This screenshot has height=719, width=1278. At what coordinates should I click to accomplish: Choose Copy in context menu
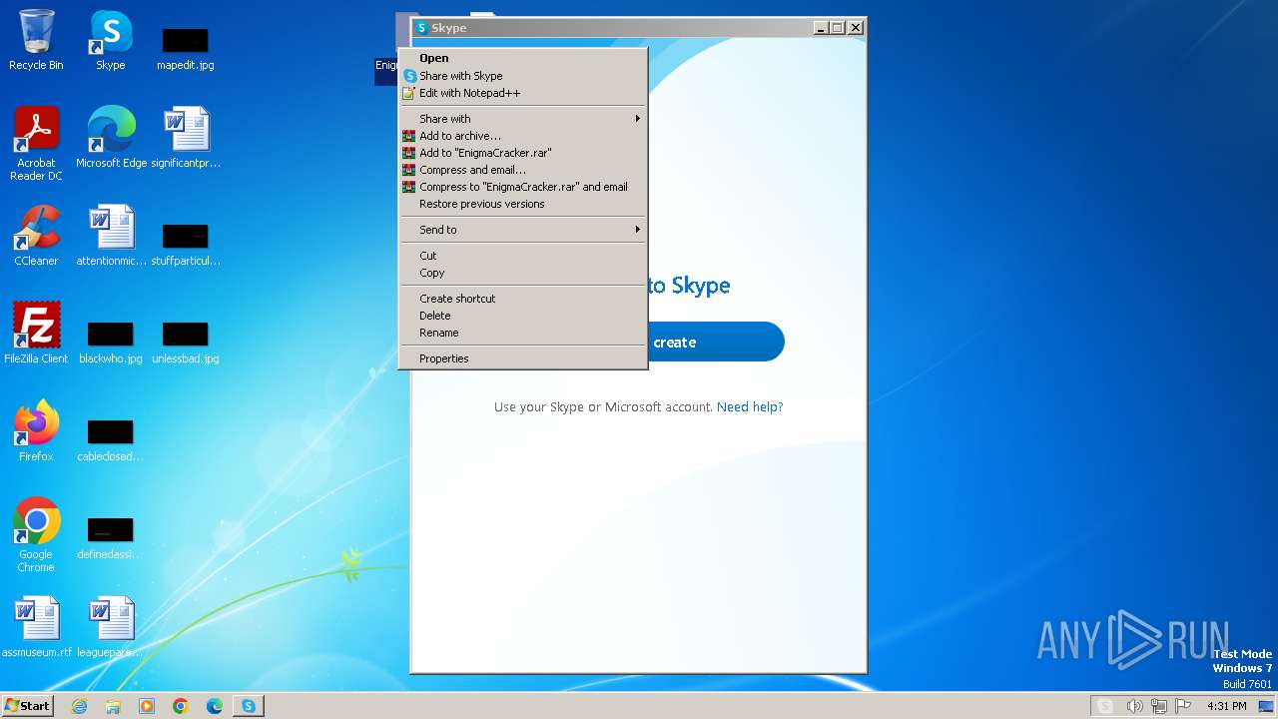522,273
